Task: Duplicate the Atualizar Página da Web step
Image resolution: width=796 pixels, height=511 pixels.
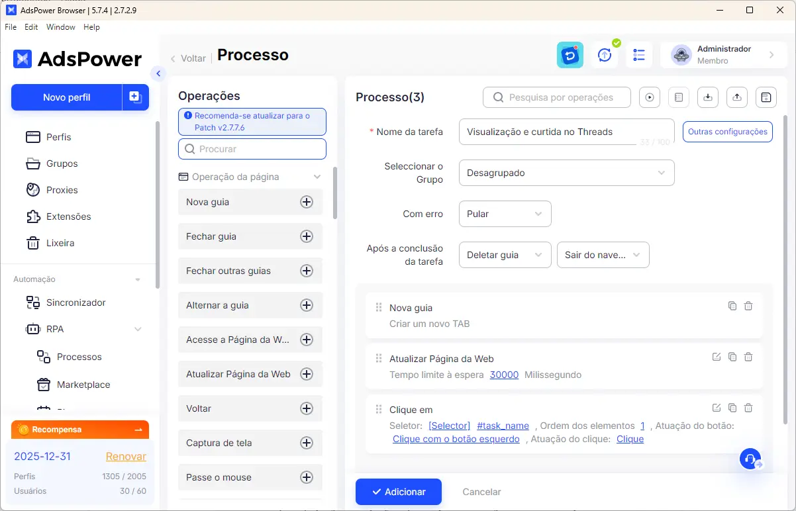Action: click(732, 357)
